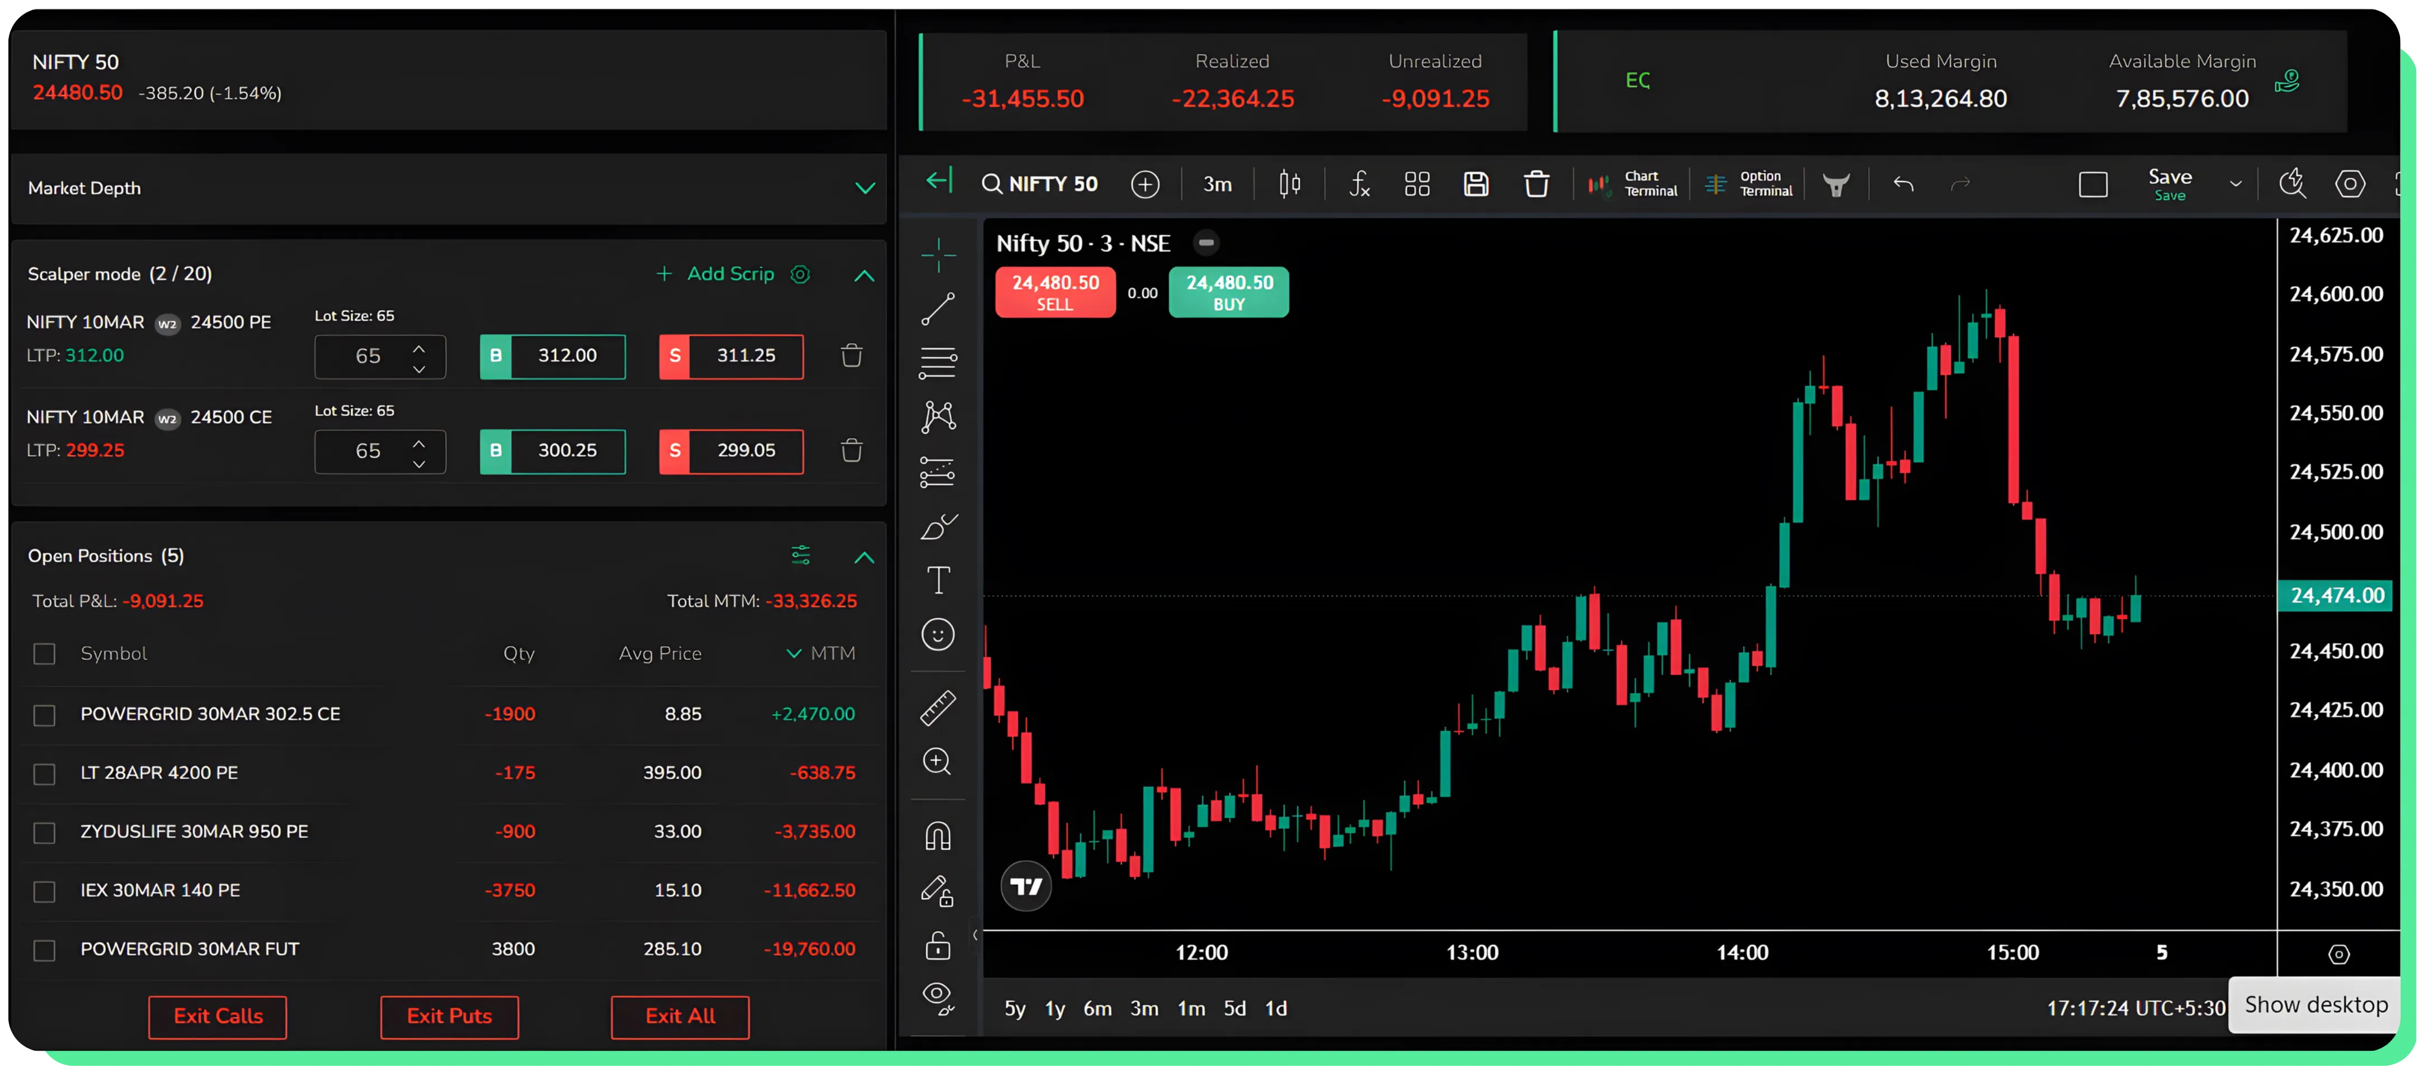Select the crosshair cursor tool
2423x1077 pixels.
pos(938,255)
